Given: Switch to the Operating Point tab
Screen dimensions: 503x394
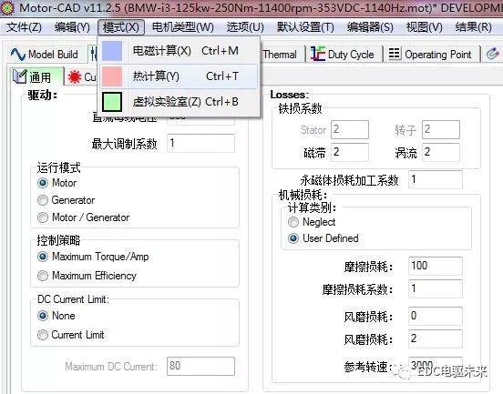Looking at the screenshot, I should pos(430,54).
